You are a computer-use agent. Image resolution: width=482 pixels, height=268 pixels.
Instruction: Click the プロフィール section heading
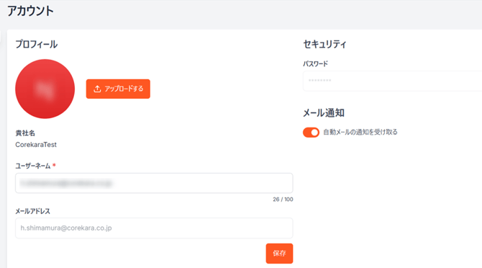click(x=36, y=45)
